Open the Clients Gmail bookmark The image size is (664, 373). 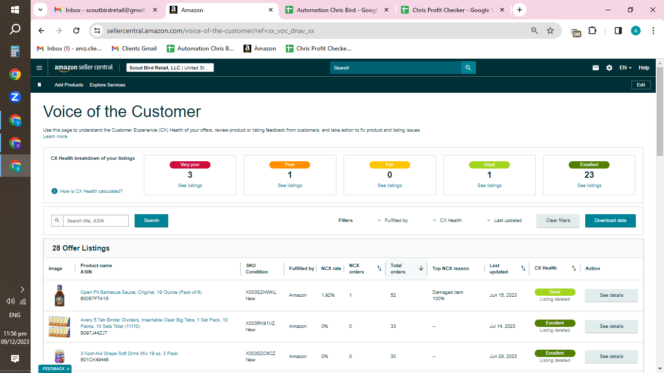point(134,49)
